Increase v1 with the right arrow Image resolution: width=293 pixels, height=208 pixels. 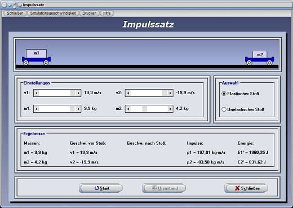(78, 93)
